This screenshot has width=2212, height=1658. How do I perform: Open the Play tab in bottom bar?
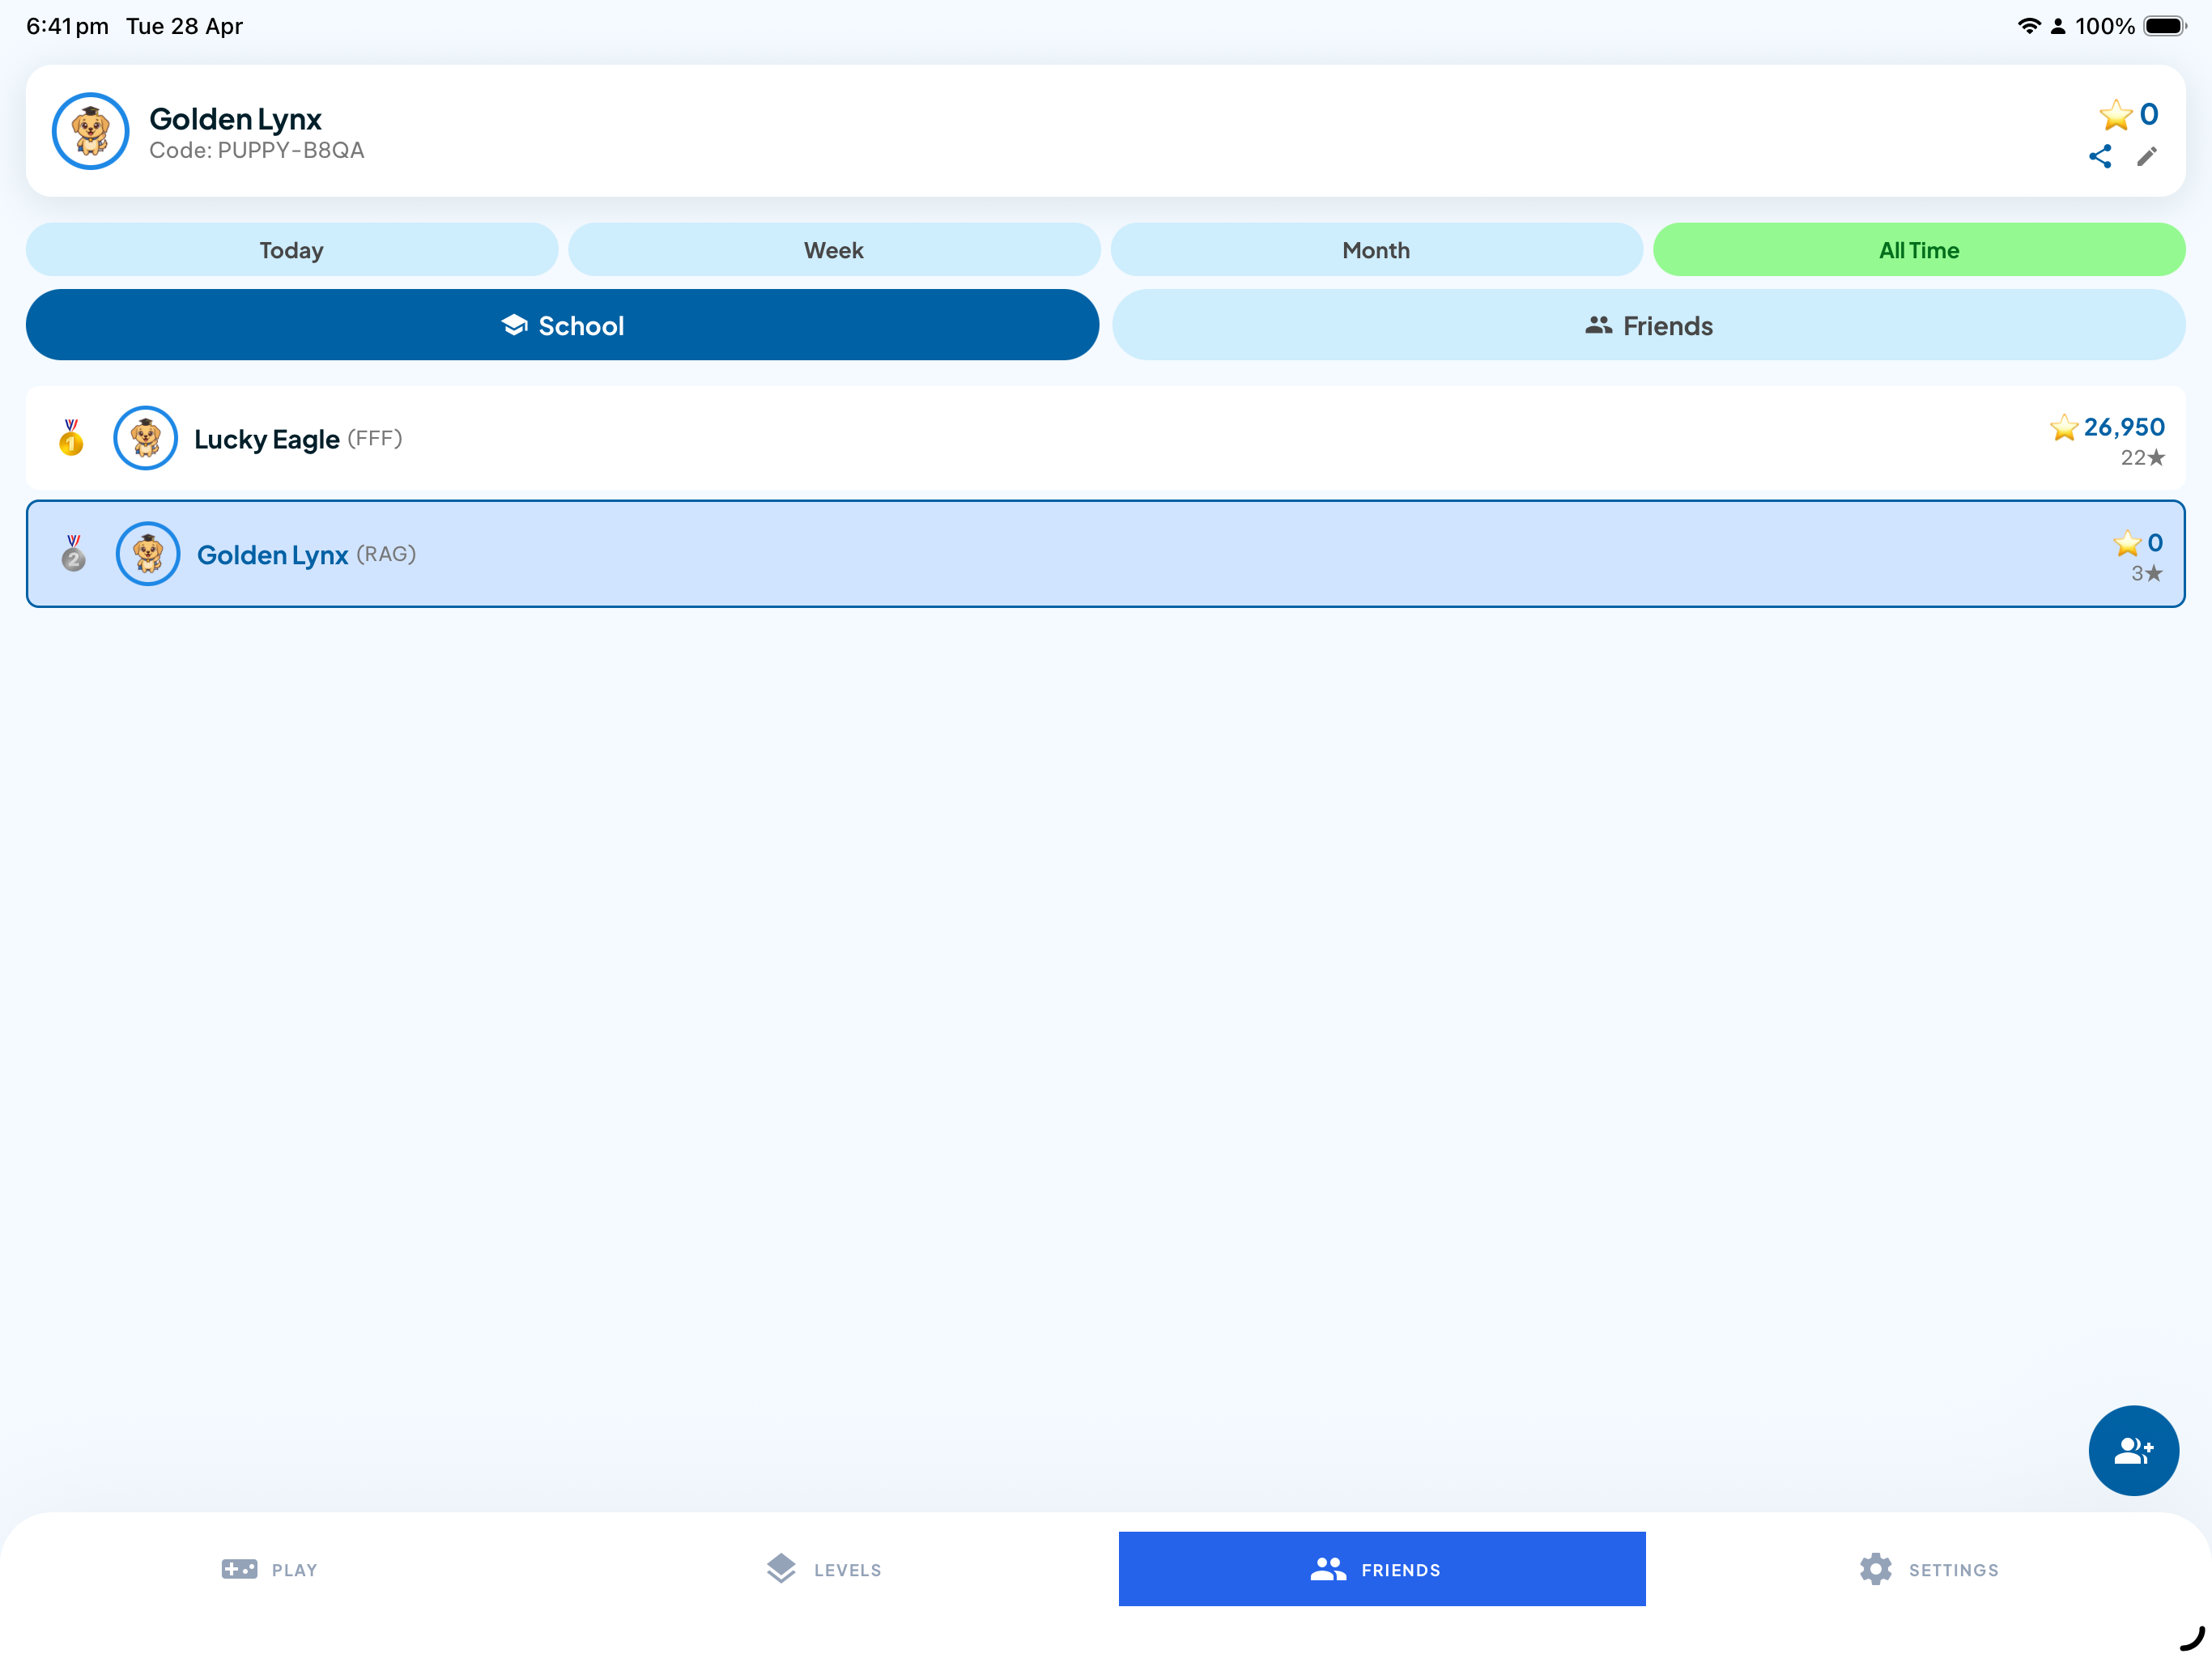pos(269,1569)
